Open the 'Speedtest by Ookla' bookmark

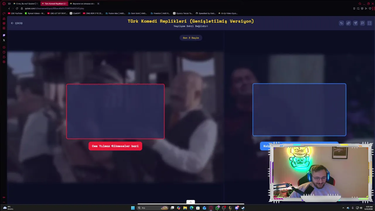[x=205, y=13]
